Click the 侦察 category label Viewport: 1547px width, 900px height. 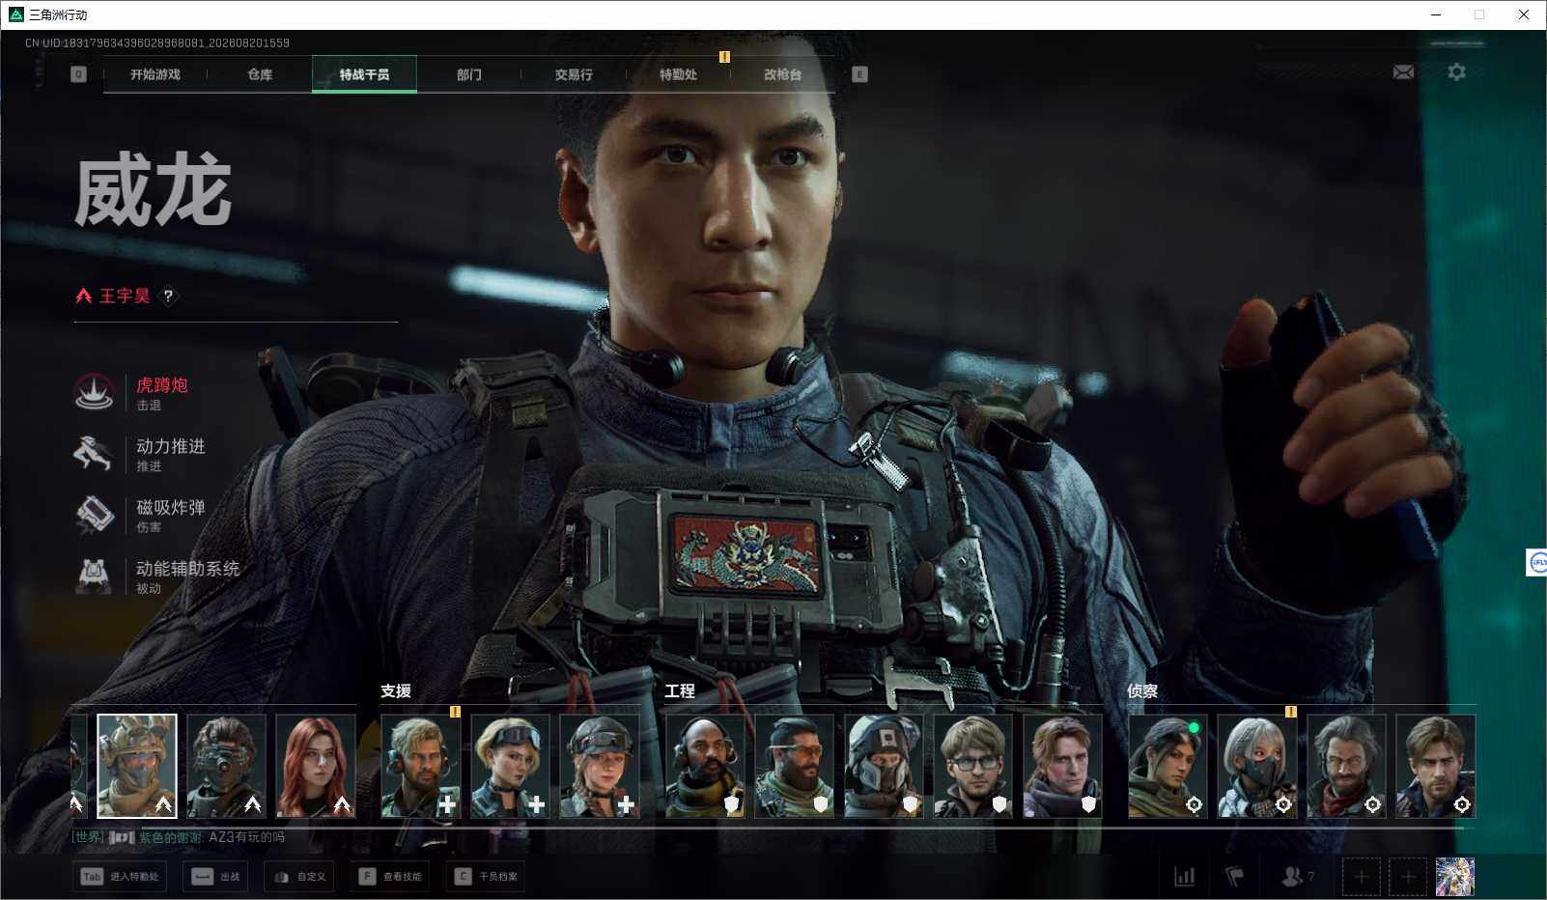tap(1142, 691)
